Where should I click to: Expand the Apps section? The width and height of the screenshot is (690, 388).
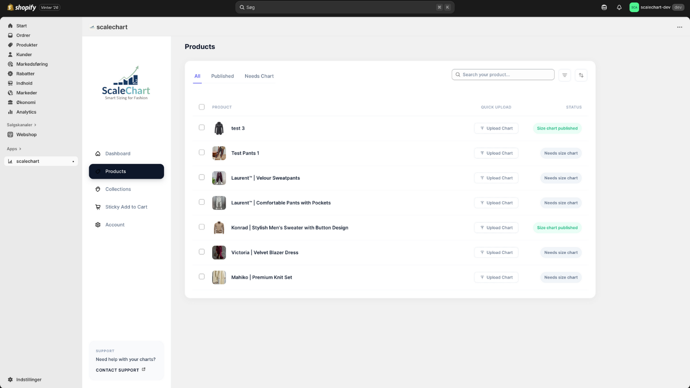pyautogui.click(x=14, y=149)
